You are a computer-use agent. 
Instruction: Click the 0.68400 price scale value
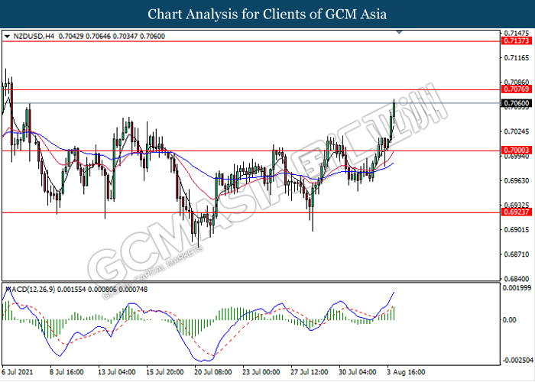(x=517, y=279)
